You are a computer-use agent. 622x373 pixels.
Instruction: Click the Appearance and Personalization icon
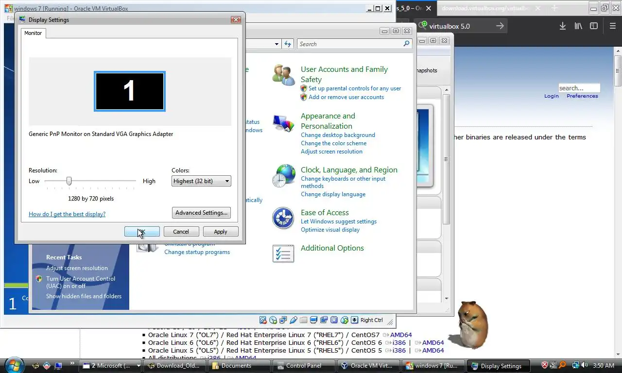point(283,123)
